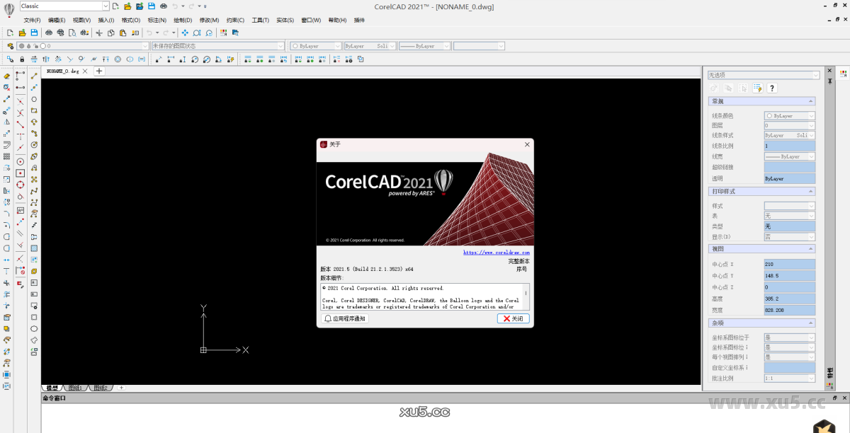Viewport: 850px width, 433px height.
Task: Click the Help question-mark icon in Properties panel
Action: [771, 88]
